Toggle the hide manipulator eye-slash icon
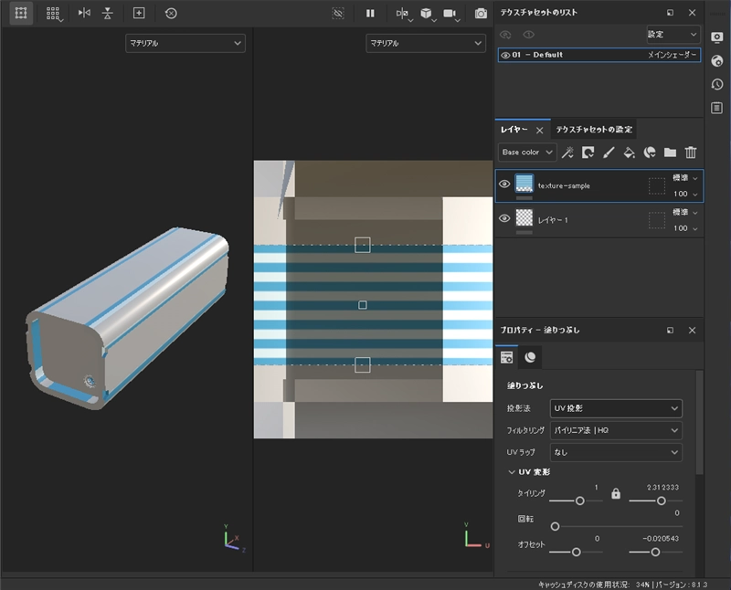731x590 pixels. pos(338,13)
